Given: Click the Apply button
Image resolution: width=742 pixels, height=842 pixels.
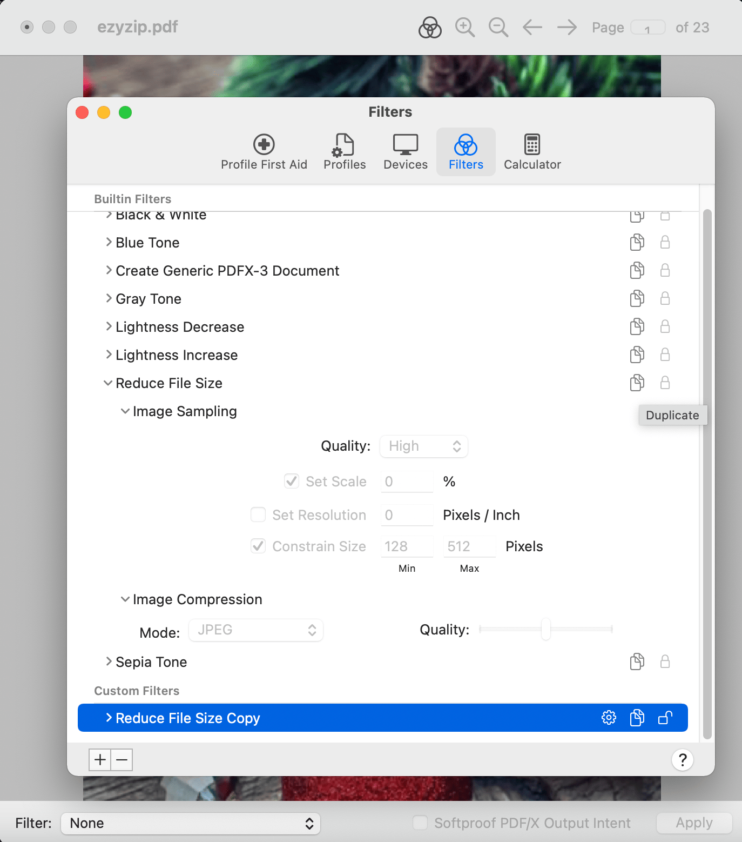Looking at the screenshot, I should click(x=694, y=823).
